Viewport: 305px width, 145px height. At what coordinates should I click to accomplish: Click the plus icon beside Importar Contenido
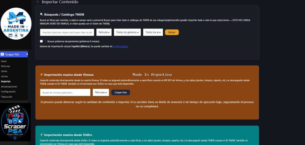[x=38, y=2]
